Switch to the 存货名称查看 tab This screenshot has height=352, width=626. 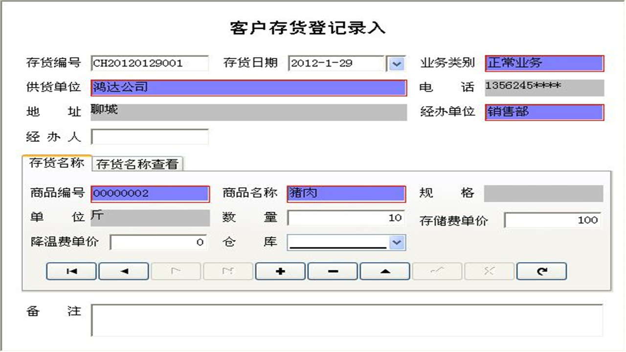tap(138, 163)
